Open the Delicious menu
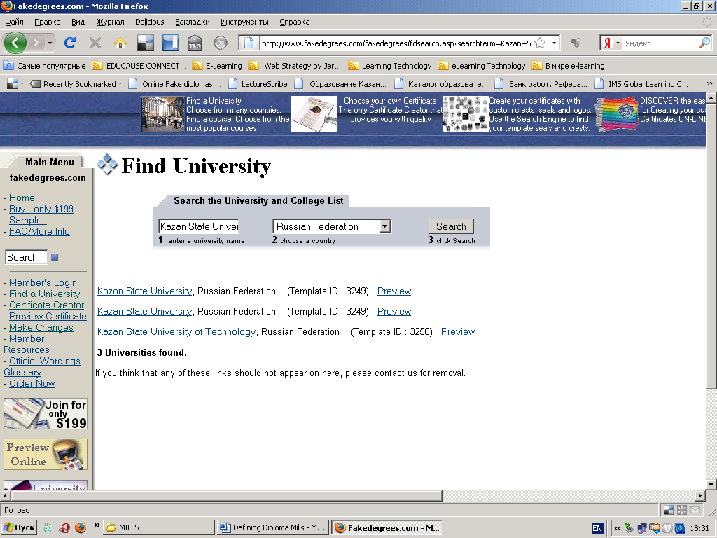Viewport: 717px width, 538px height. tap(150, 22)
